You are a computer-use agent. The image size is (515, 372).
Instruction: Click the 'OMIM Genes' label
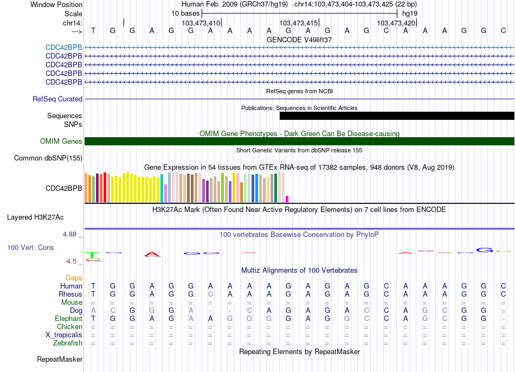[61, 142]
